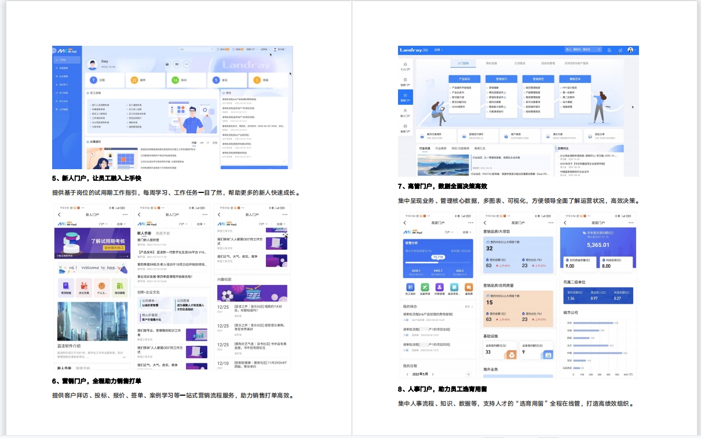701x438 pixels.
Task: Select the highlighted 营销门户 sidebar icon
Action: click(x=405, y=97)
